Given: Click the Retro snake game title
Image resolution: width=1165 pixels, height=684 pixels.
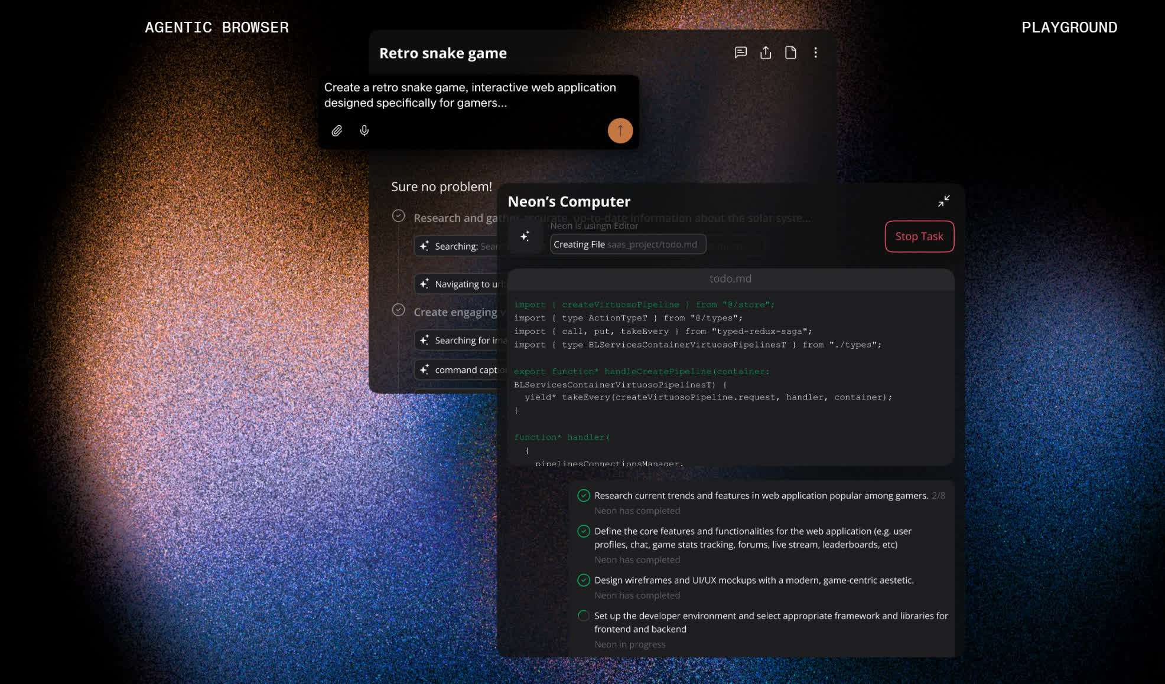Looking at the screenshot, I should click(x=443, y=53).
